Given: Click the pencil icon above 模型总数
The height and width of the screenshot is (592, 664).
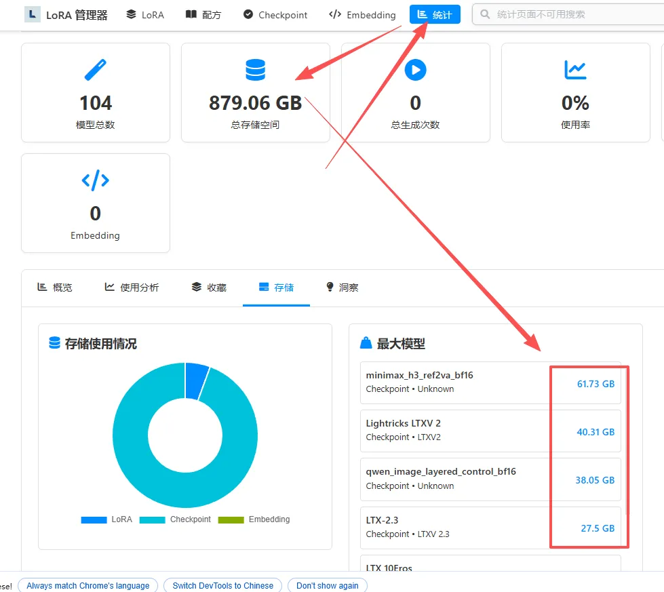Looking at the screenshot, I should pyautogui.click(x=95, y=70).
